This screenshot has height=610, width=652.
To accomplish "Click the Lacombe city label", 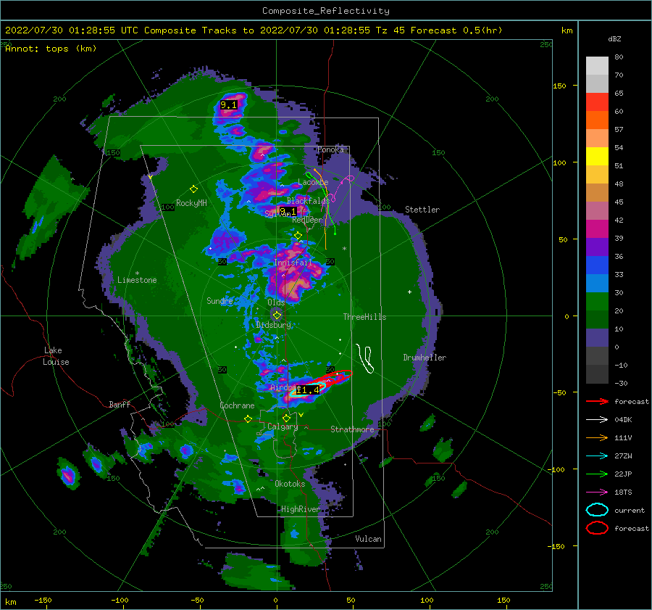I will [313, 182].
